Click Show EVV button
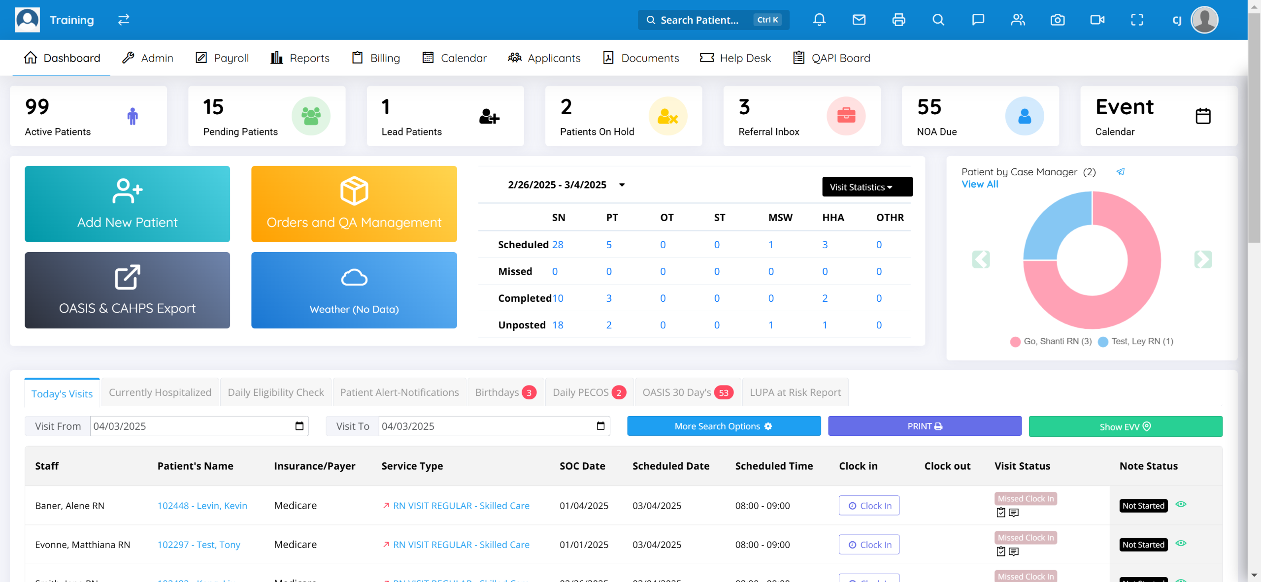The image size is (1261, 582). click(x=1125, y=426)
